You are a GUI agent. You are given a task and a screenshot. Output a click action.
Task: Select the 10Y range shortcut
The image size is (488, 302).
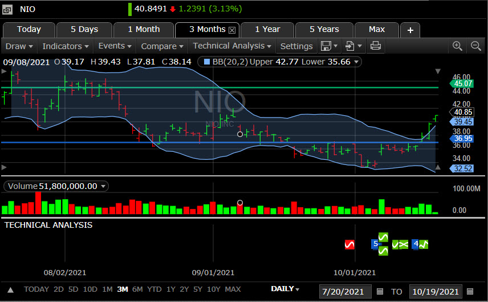pos(213,289)
